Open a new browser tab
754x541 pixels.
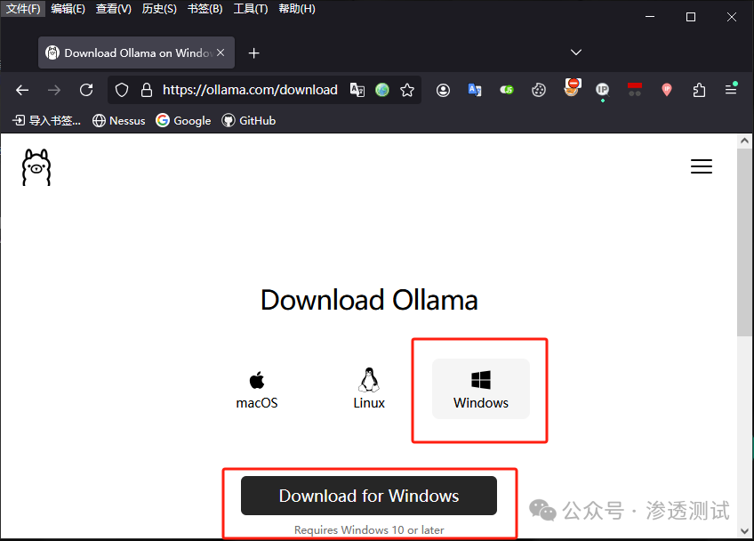tap(254, 53)
